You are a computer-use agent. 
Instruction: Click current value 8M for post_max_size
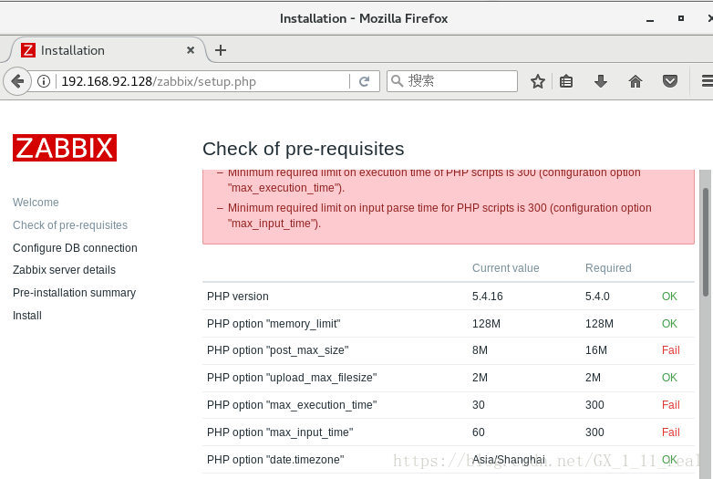480,350
